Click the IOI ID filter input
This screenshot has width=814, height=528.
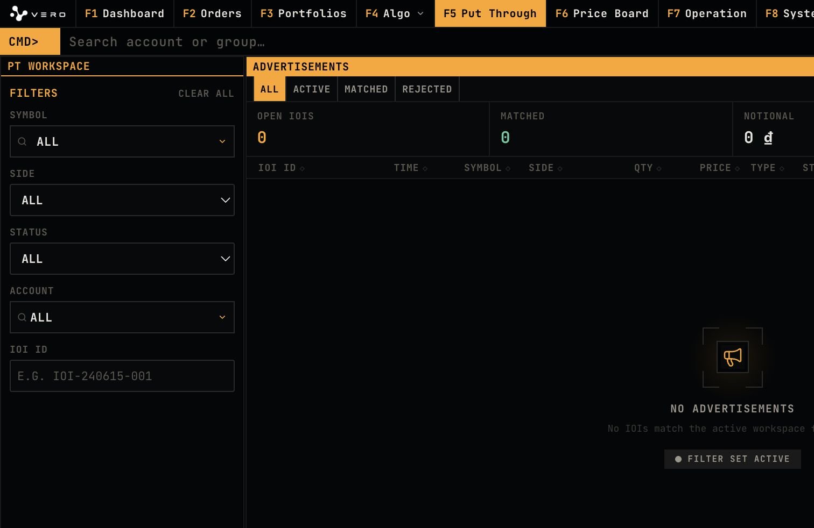click(122, 376)
